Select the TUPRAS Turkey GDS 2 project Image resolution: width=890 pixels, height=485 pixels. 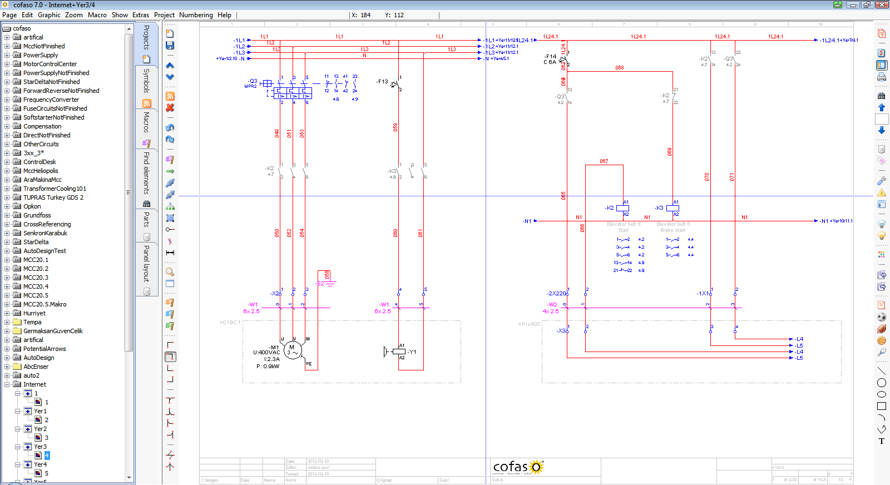pos(53,197)
